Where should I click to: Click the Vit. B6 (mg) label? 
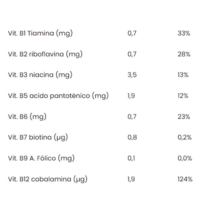[27, 117]
